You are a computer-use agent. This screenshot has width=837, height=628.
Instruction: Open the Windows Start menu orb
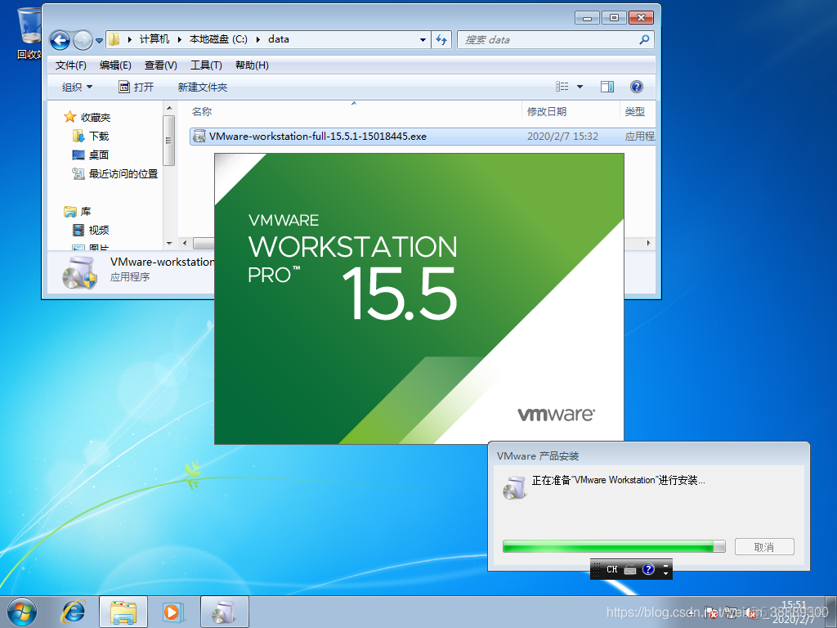[x=22, y=611]
